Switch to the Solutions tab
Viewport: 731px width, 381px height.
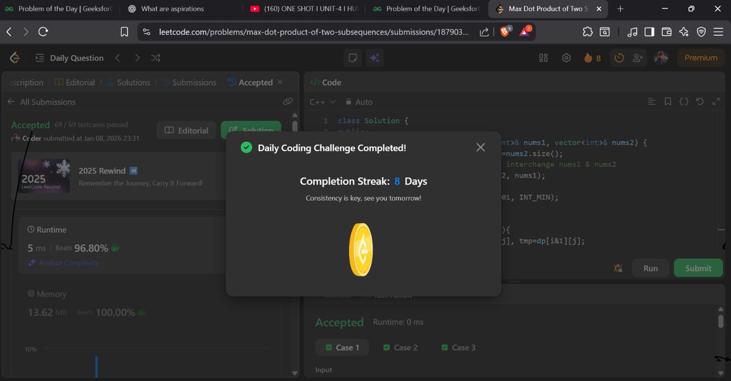[129, 82]
